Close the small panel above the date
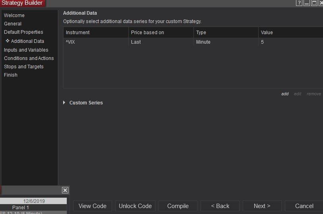The width and height of the screenshot is (323, 214). 65,190
